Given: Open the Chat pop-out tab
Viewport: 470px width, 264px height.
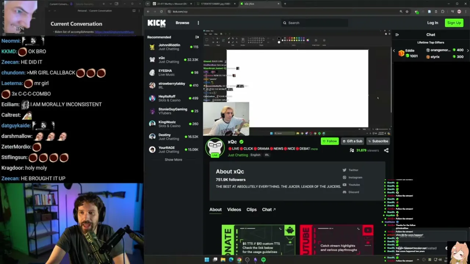Looking at the screenshot, I should click(x=269, y=210).
